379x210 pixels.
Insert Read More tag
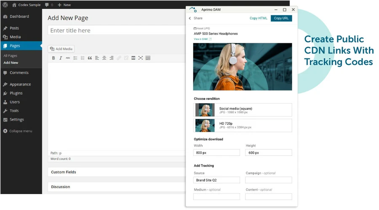pos(133,58)
